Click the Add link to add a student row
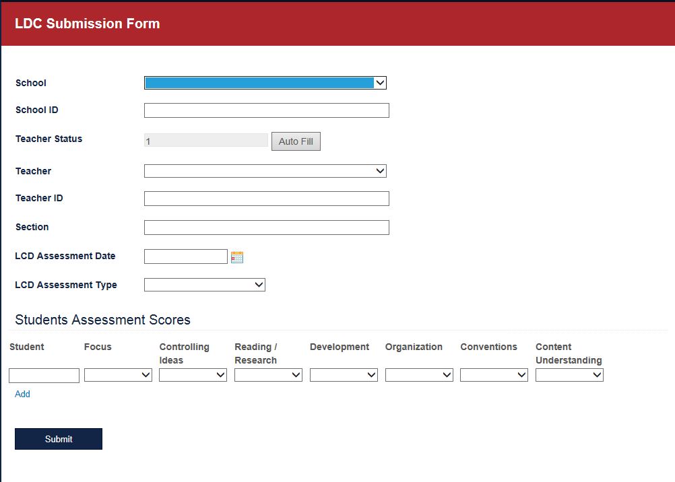This screenshot has height=482, width=675. [x=22, y=394]
